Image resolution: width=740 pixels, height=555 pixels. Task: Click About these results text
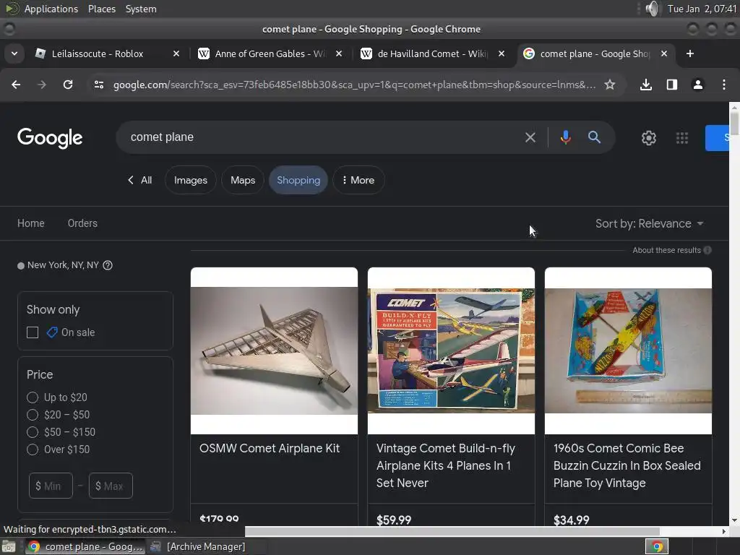666,250
